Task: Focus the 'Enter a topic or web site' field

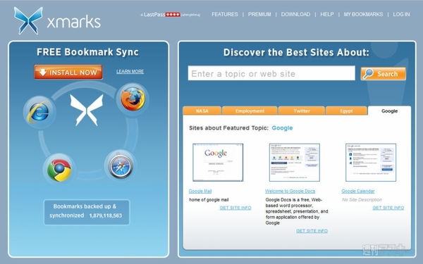Action: coord(271,73)
